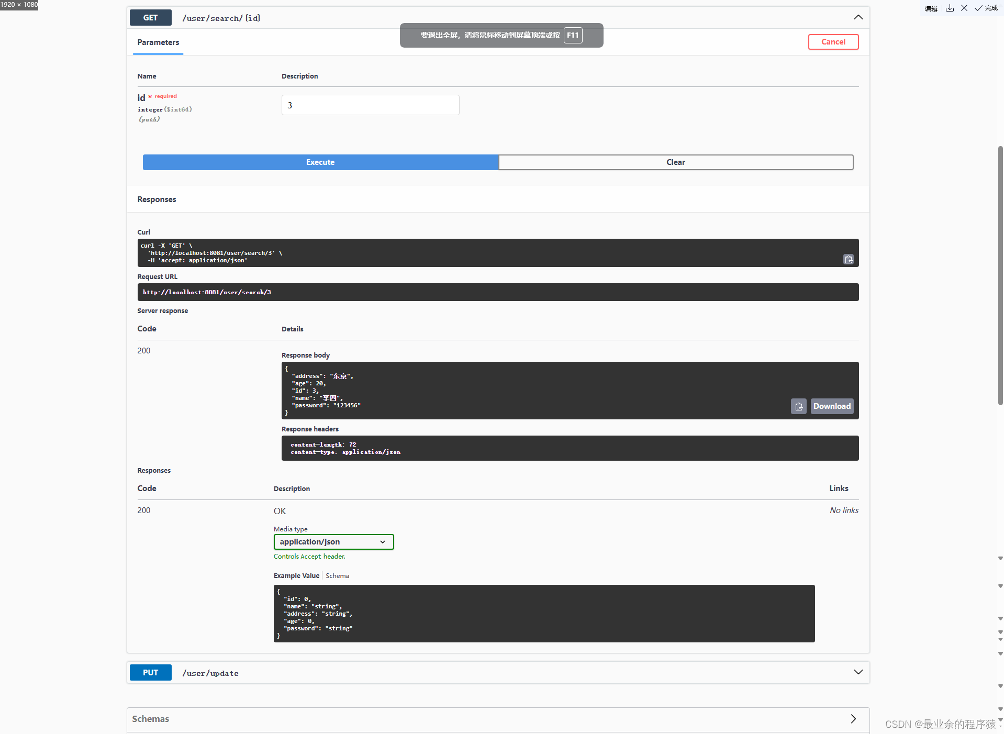Click the content-length: 72 header text

[x=323, y=444]
